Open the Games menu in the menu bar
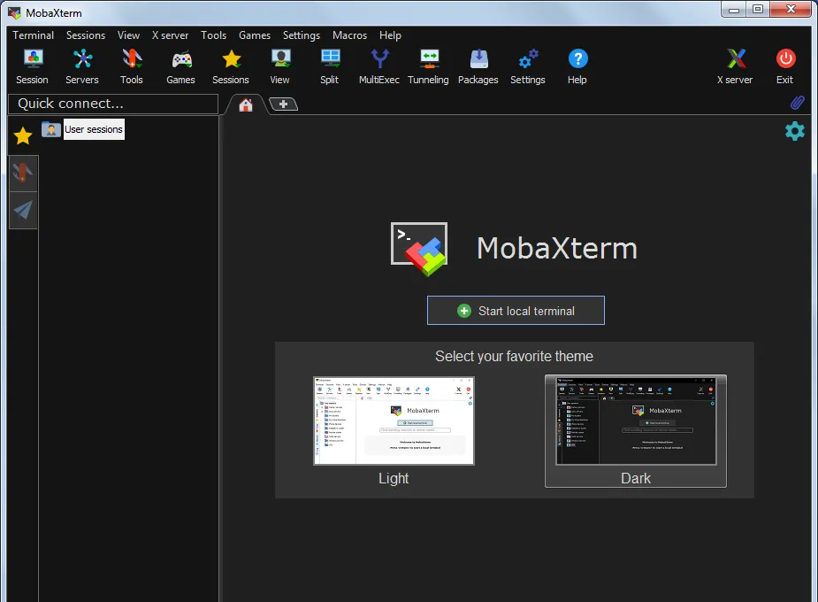 pyautogui.click(x=255, y=35)
